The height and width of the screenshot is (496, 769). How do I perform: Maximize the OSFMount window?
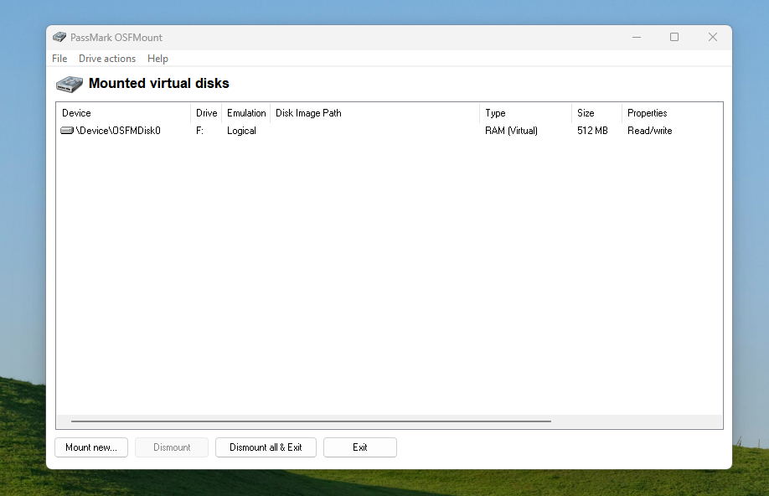click(x=674, y=37)
